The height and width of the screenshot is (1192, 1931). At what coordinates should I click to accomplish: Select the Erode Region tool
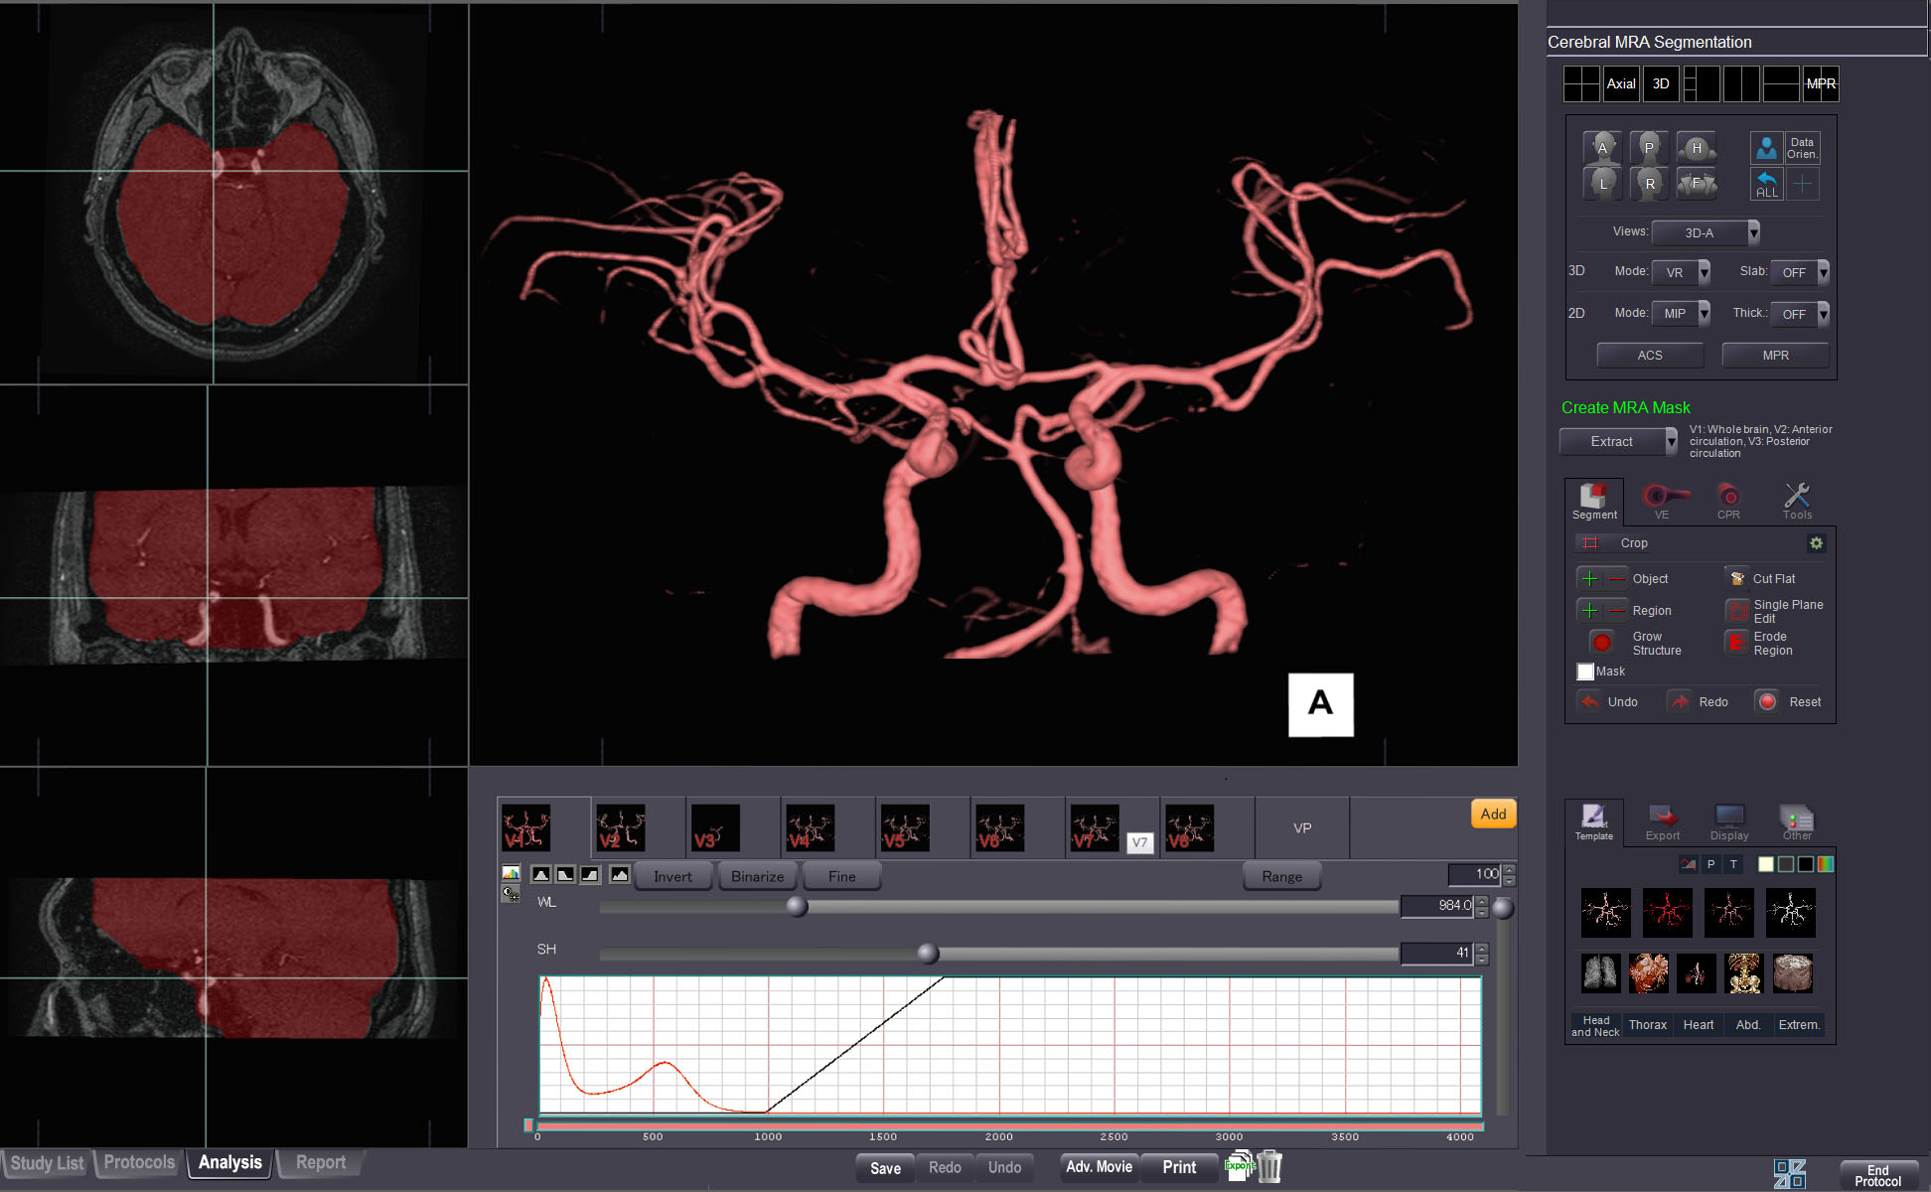click(1736, 643)
